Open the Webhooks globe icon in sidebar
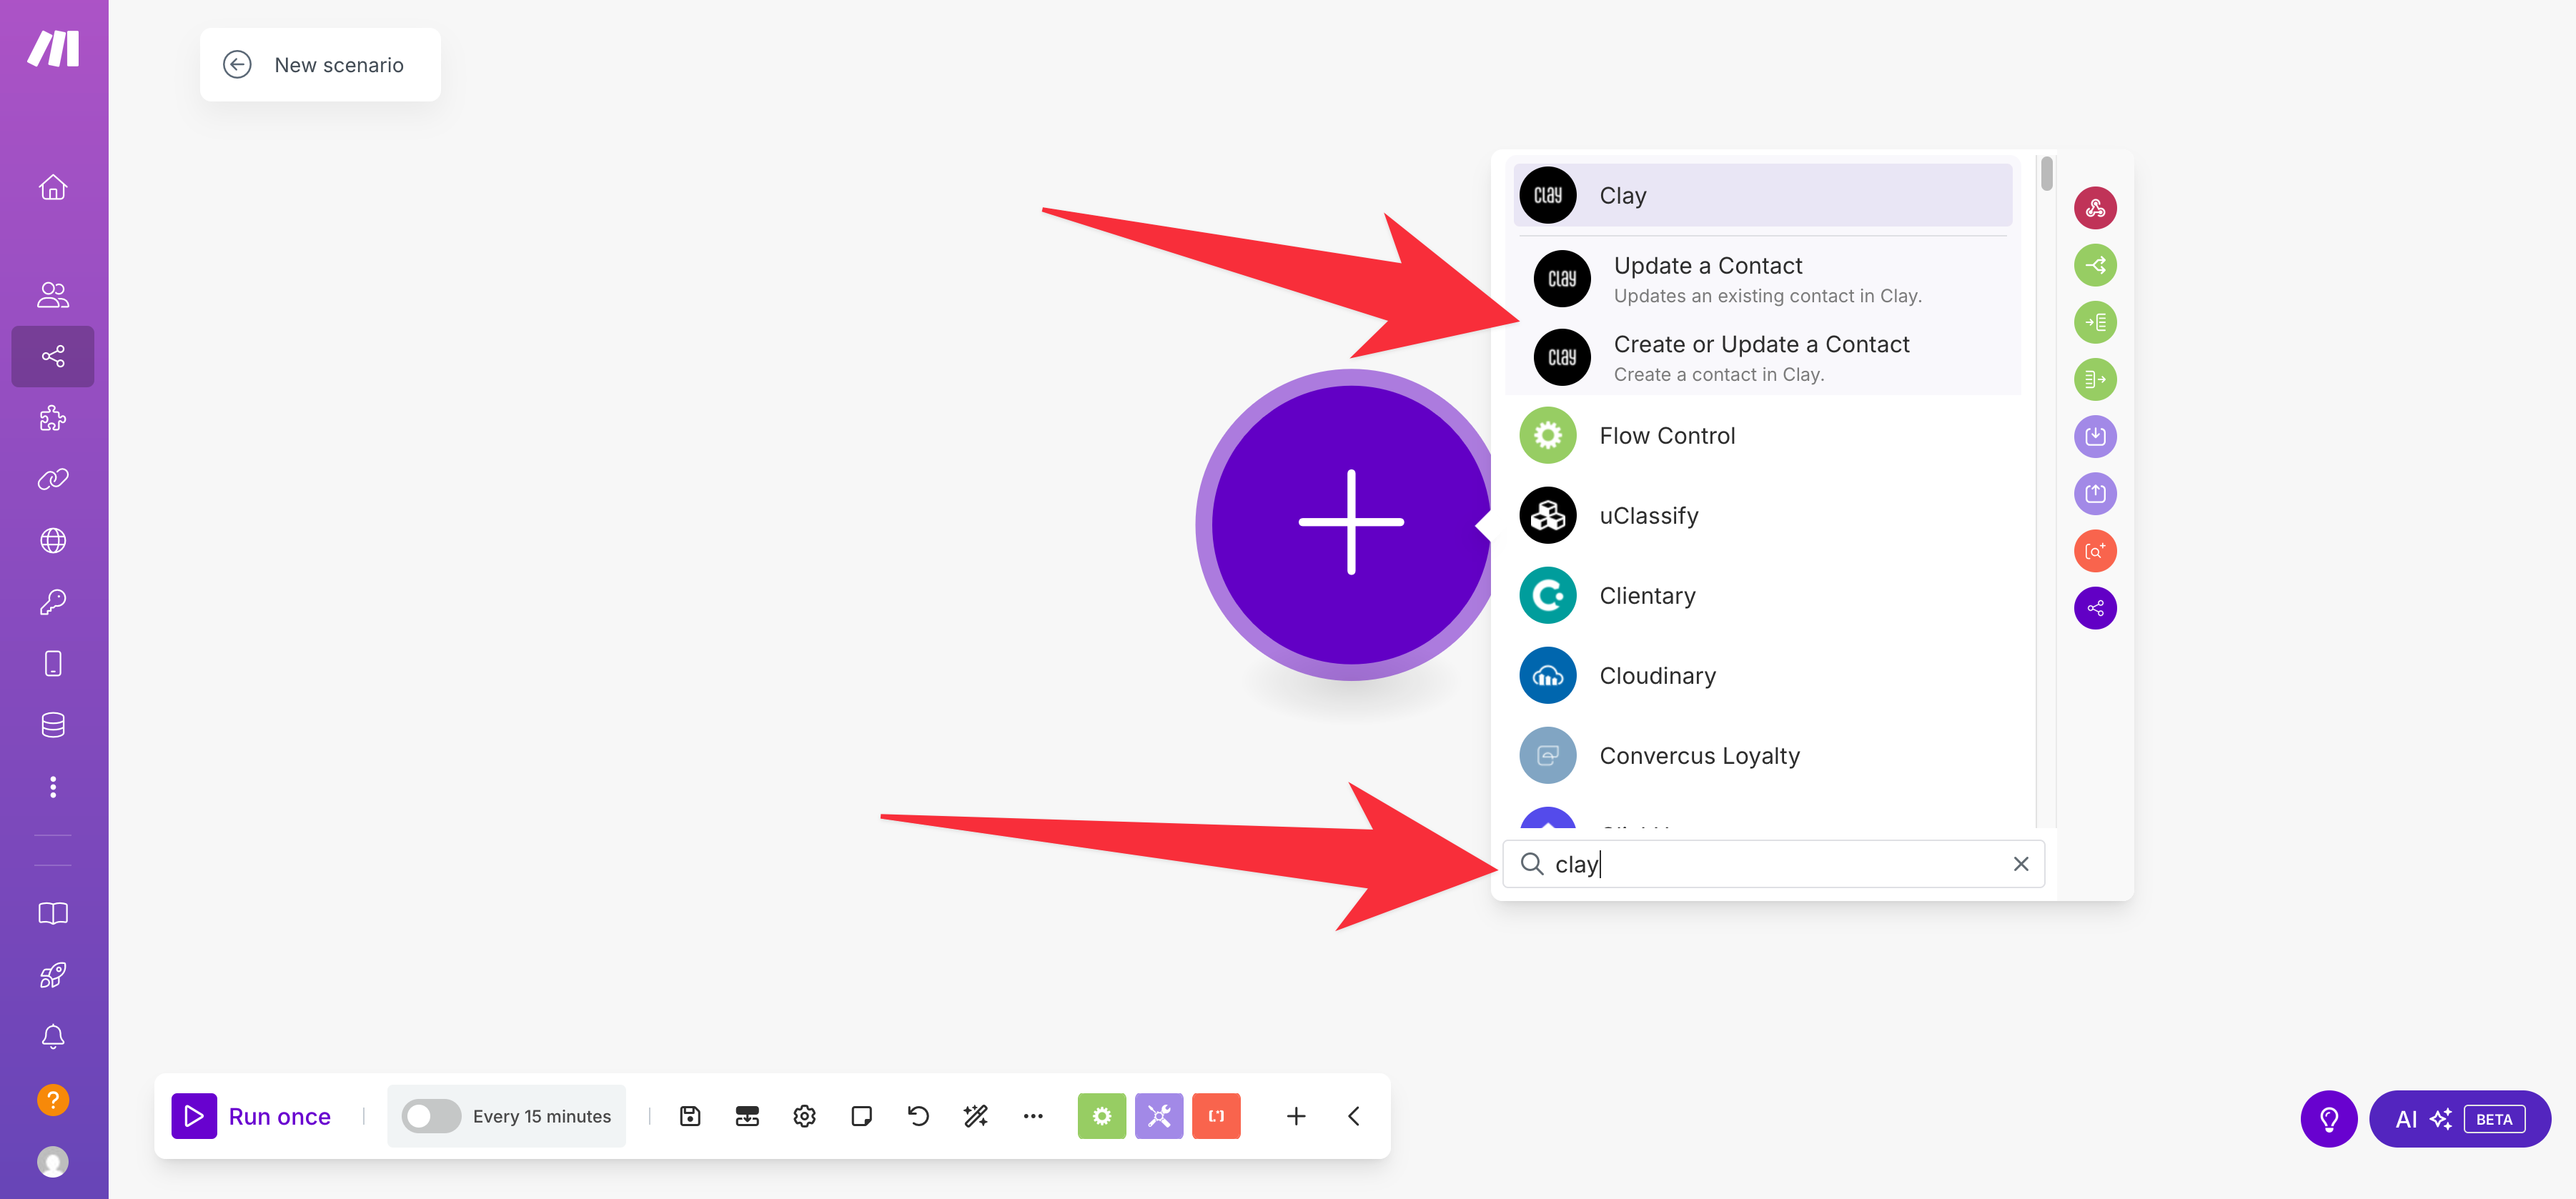 click(53, 540)
